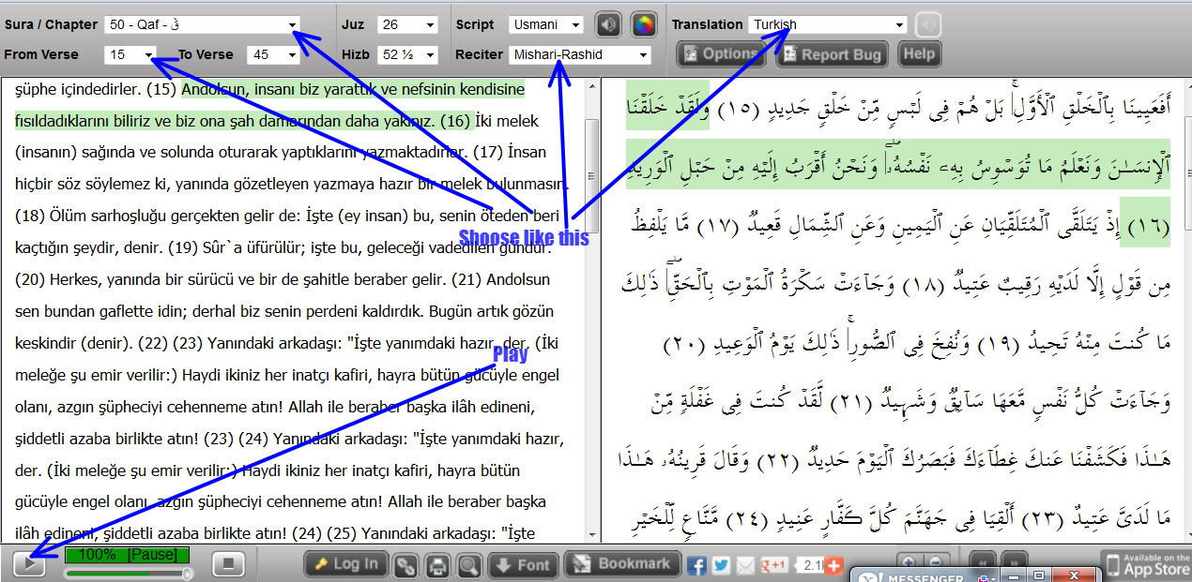The width and height of the screenshot is (1192, 582).
Task: Open the From Verse dropdown
Action: click(x=130, y=55)
